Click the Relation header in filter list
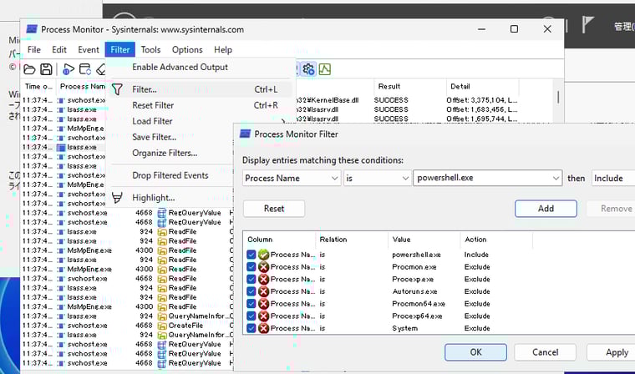This screenshot has width=635, height=374. [352, 240]
